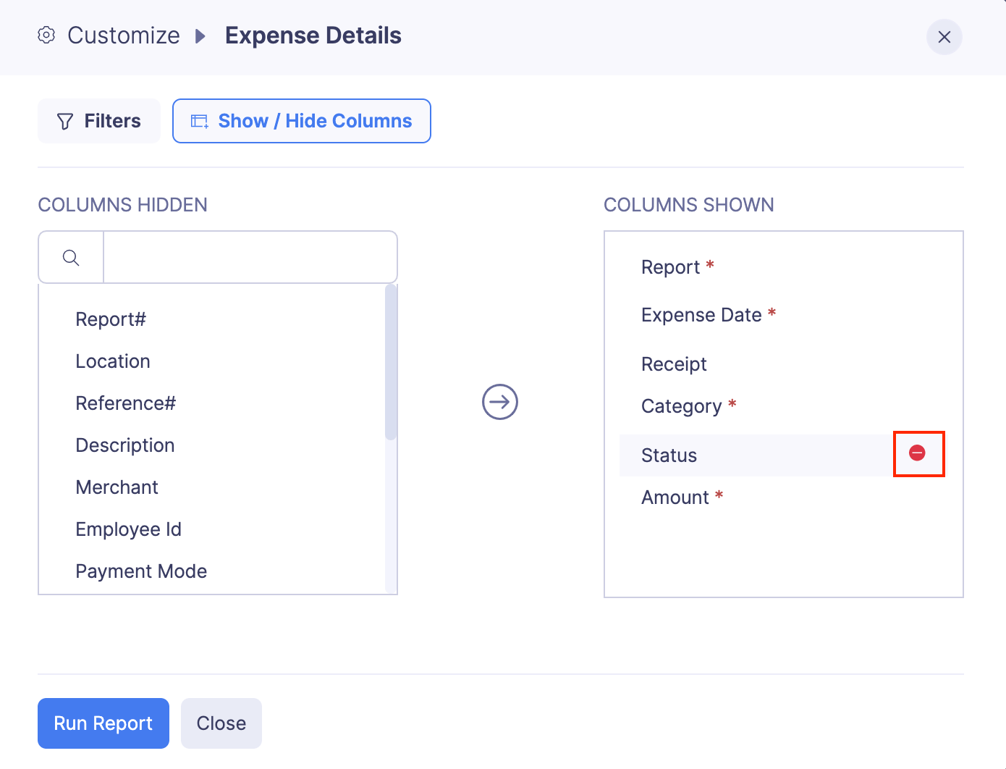Select Receipt in columns shown
The width and height of the screenshot is (1006, 769).
pos(674,364)
